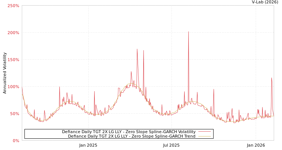Click the Jan 2025 x-axis label
This screenshot has width=282, height=150.
click(88, 145)
